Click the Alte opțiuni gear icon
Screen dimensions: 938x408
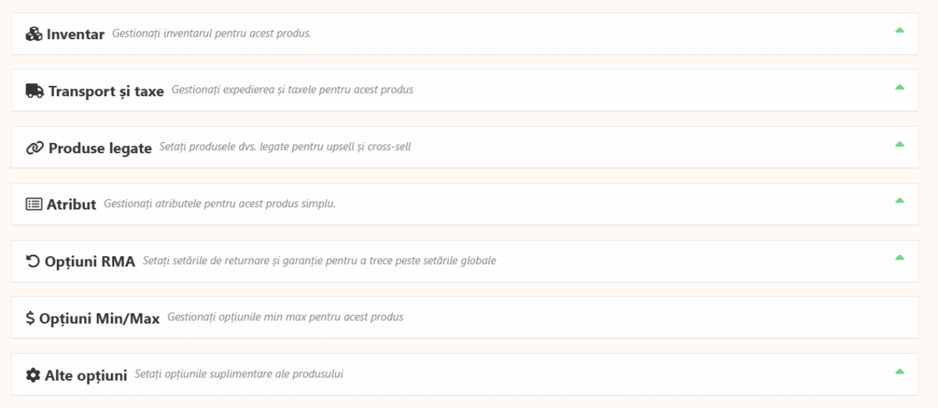pos(33,375)
